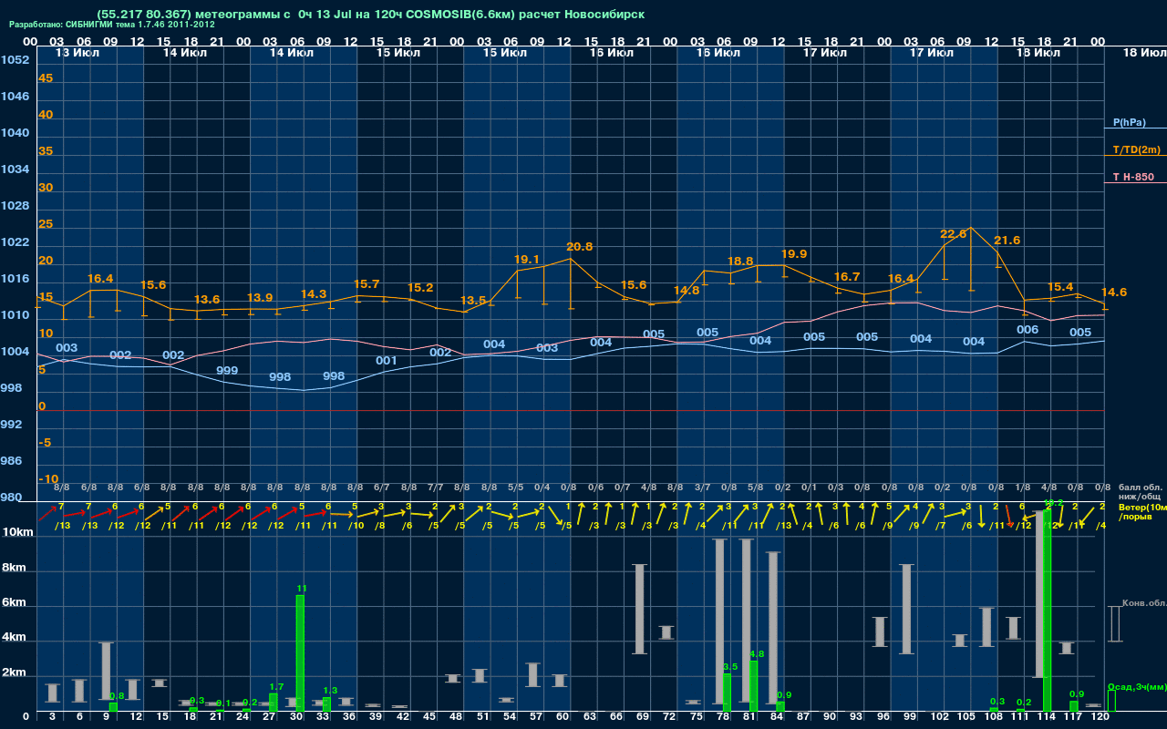Click the 10km height axis label

[x=18, y=532]
